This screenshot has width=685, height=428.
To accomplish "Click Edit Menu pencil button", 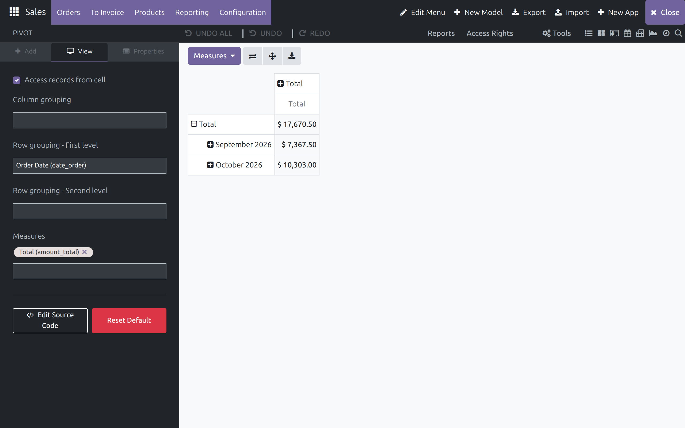I will click(422, 13).
